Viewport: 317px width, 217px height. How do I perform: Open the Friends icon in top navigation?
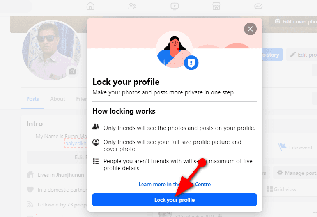(133, 6)
